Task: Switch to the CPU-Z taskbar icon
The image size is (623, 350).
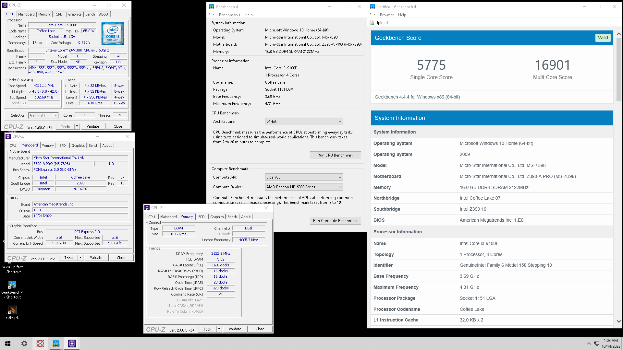Action: coord(72,344)
